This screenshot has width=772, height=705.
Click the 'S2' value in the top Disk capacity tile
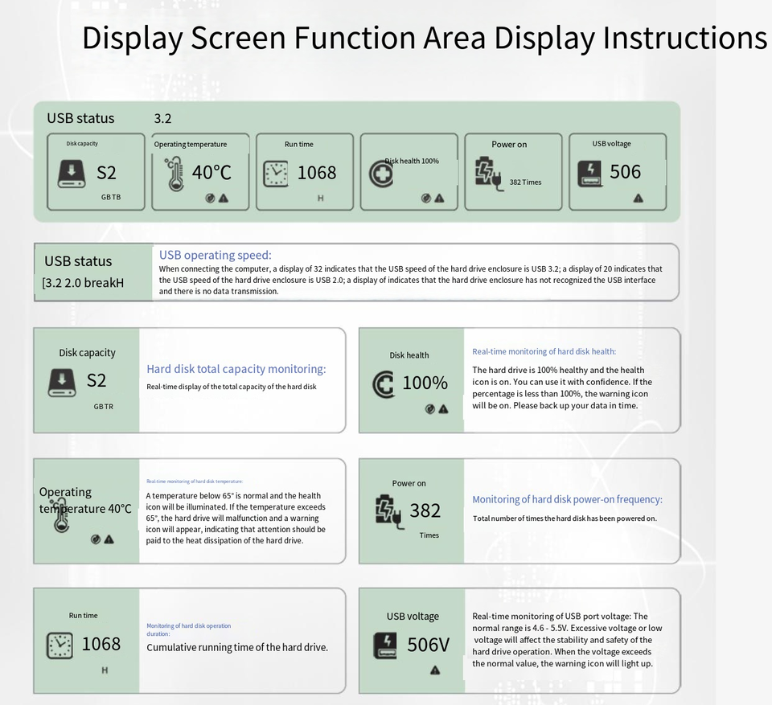click(106, 173)
